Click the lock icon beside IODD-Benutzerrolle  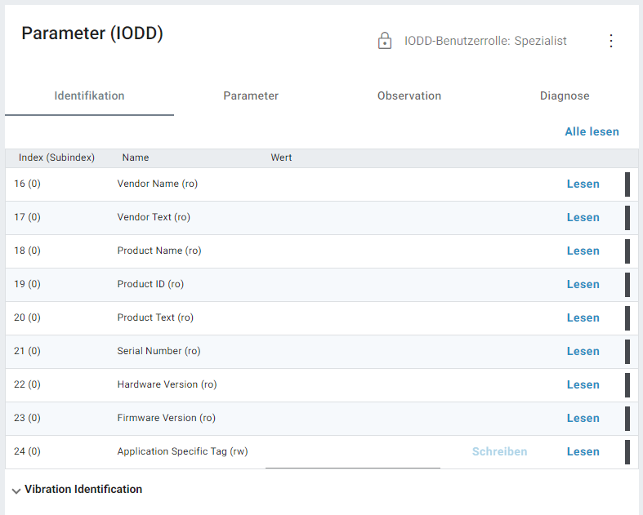385,41
